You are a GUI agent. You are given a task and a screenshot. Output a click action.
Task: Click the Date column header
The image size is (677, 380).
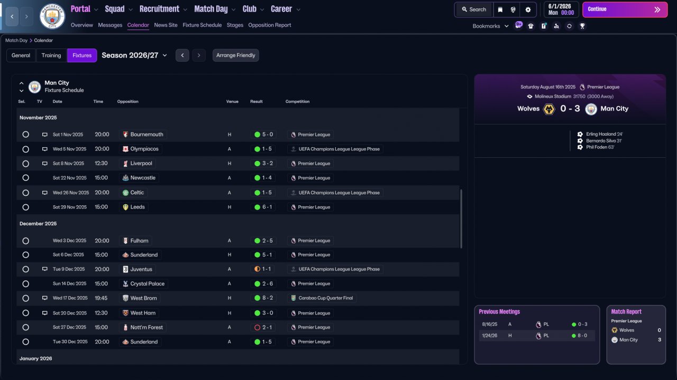(57, 101)
